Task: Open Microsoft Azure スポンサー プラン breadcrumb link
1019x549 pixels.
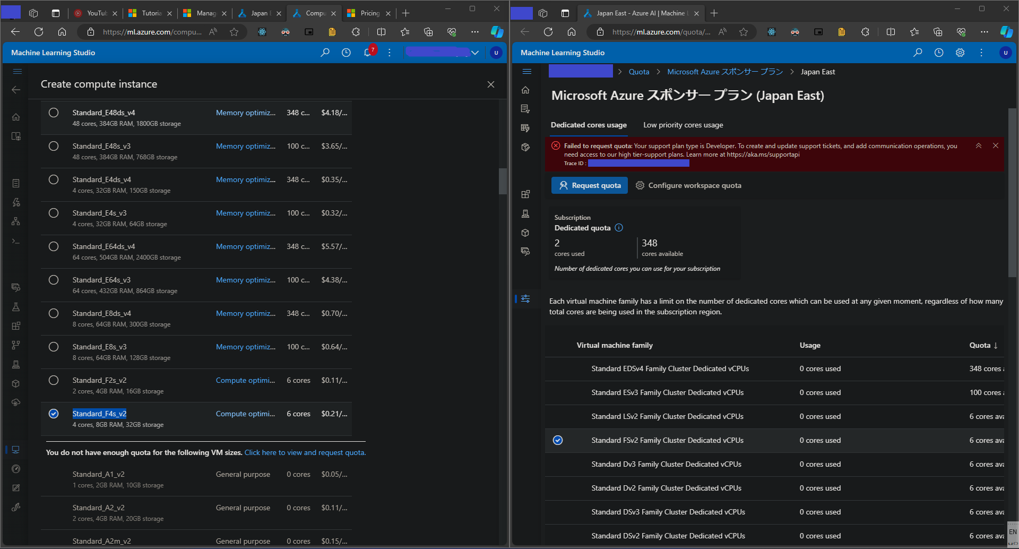Action: tap(725, 72)
